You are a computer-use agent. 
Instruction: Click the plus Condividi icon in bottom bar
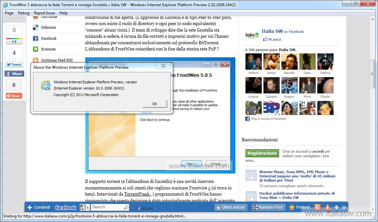pos(30,207)
